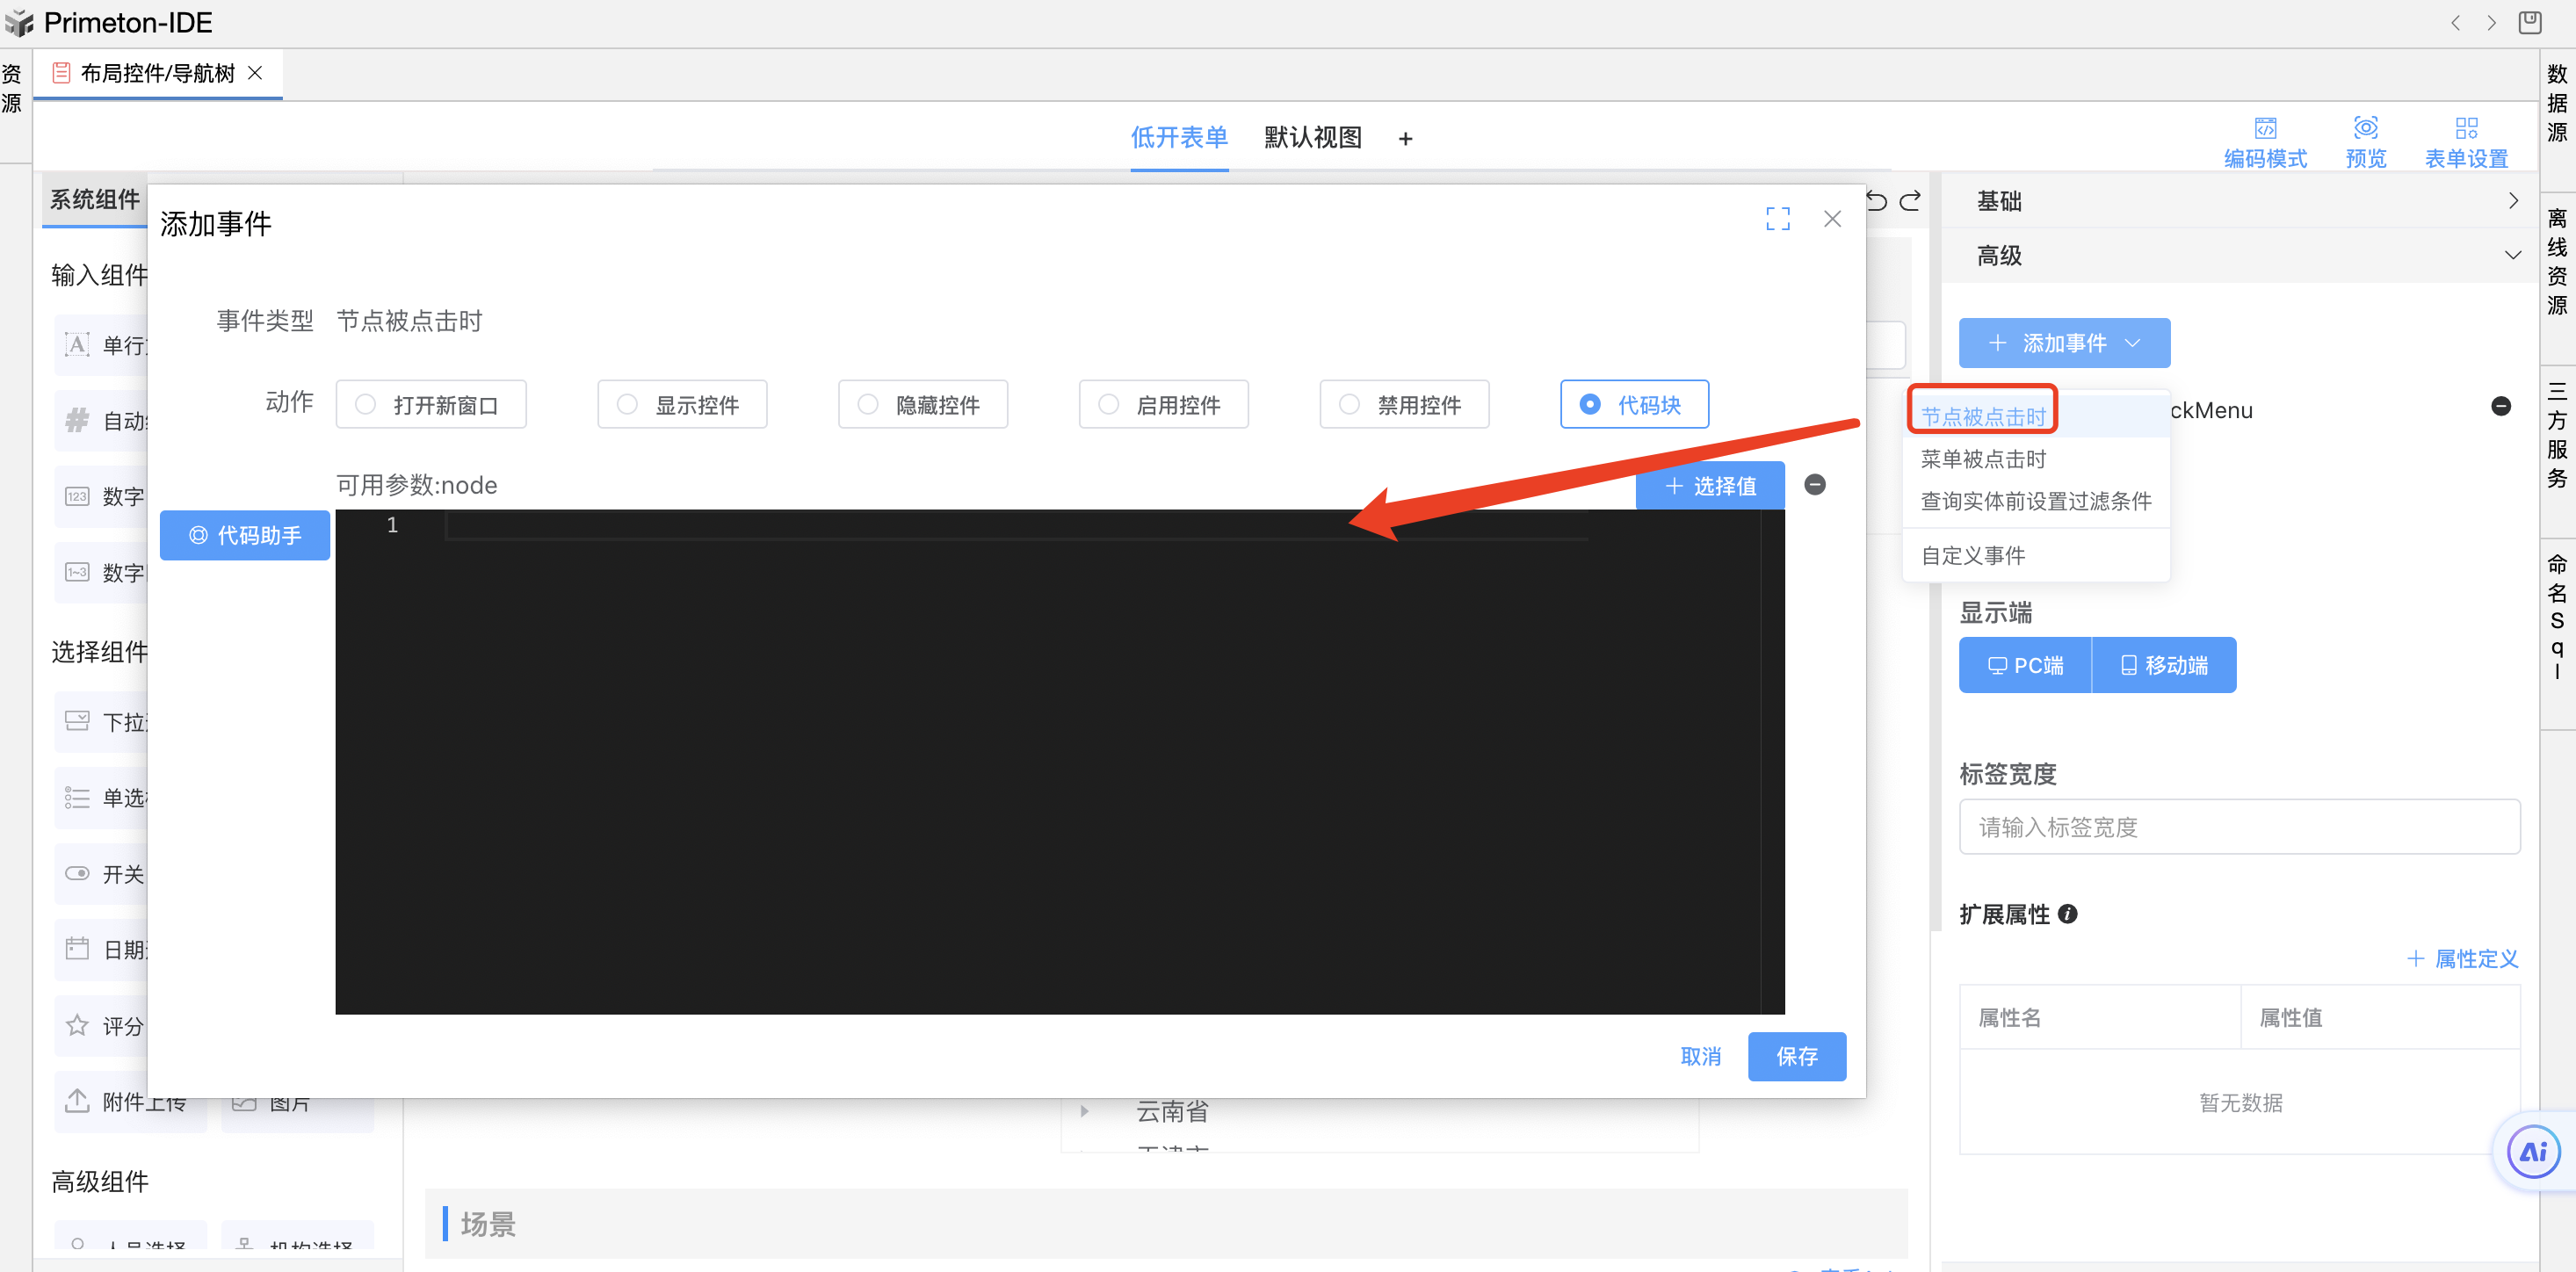The image size is (2576, 1272).
Task: Select the 打开新窗口 action radio
Action: pyautogui.click(x=366, y=405)
